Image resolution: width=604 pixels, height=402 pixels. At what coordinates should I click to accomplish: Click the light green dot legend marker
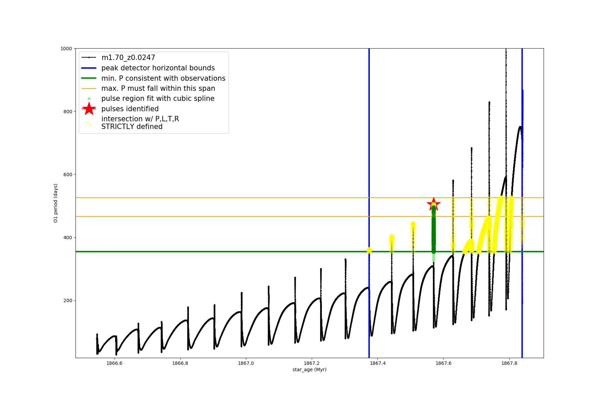(x=89, y=99)
